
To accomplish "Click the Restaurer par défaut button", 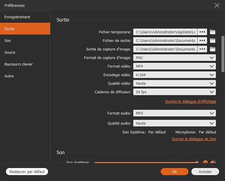I will tap(27, 172).
